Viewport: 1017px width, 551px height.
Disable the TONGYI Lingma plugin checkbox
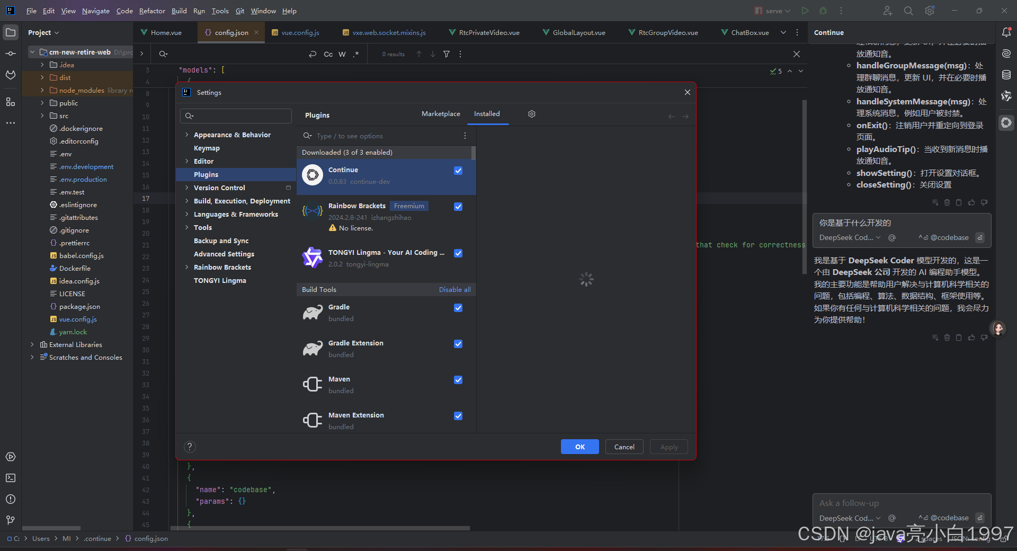click(x=458, y=253)
